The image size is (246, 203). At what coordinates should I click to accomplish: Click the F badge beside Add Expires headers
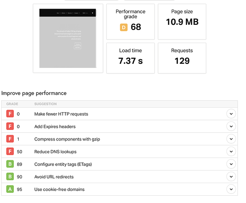pos(10,126)
